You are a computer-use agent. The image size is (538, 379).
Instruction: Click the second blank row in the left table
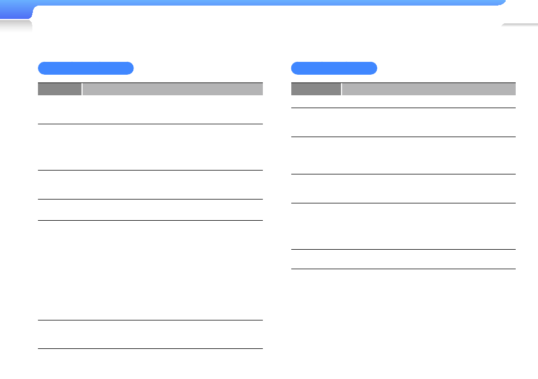[x=150, y=147]
